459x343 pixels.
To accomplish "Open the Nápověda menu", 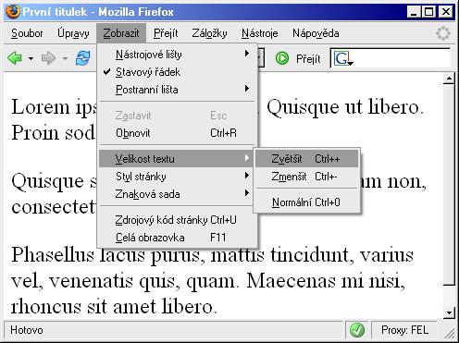I will point(316,33).
